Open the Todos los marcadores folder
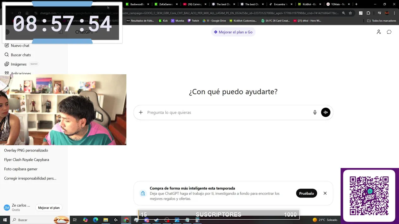The height and width of the screenshot is (224, 399). pos(382,21)
